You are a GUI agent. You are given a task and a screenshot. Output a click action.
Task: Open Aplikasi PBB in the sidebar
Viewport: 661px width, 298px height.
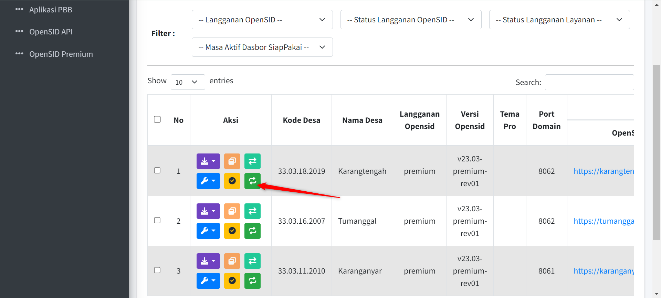(51, 10)
